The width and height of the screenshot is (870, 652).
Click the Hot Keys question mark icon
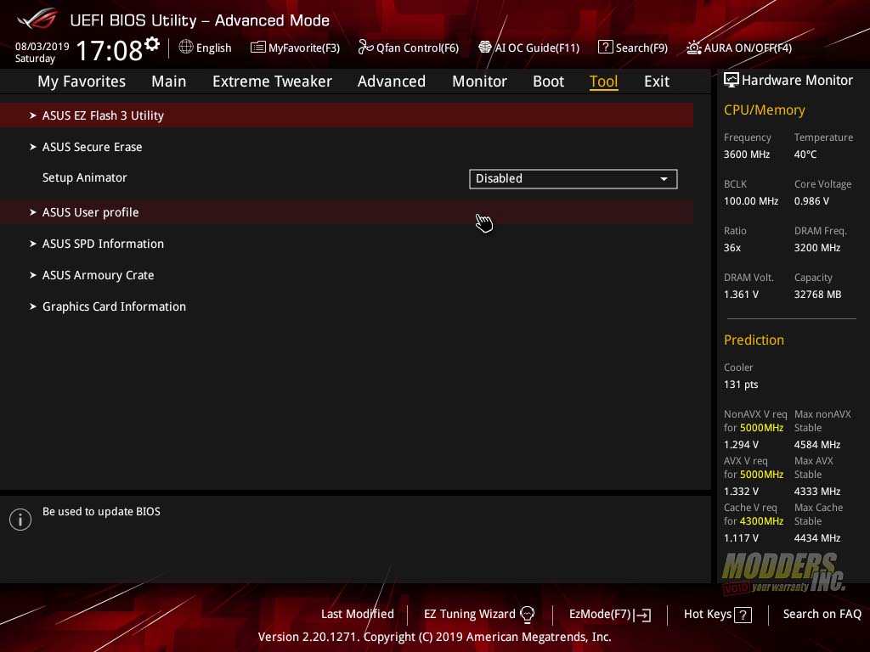[743, 615]
